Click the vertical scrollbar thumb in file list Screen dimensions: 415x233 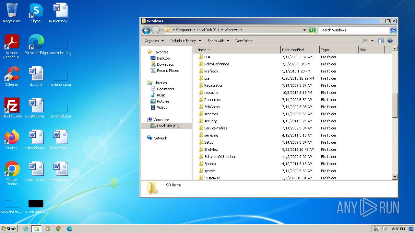coord(395,106)
